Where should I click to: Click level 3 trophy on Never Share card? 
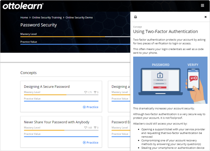(95, 128)
